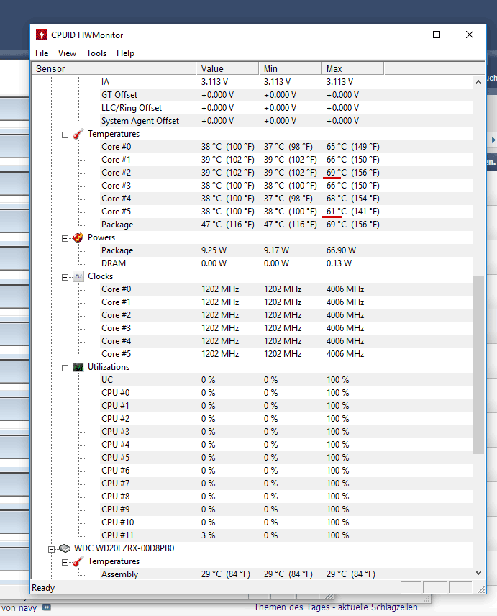The height and width of the screenshot is (616, 497).
Task: Select the LLC/Ring Offset row
Action: tap(286, 108)
